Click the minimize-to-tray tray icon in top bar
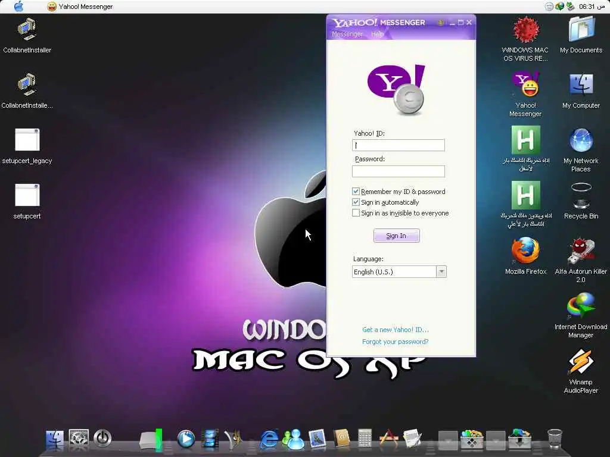Screen dimensions: 610x457 549,7
